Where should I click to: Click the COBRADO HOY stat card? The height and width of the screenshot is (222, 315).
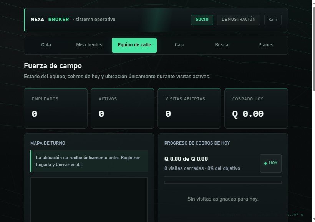[x=256, y=108]
